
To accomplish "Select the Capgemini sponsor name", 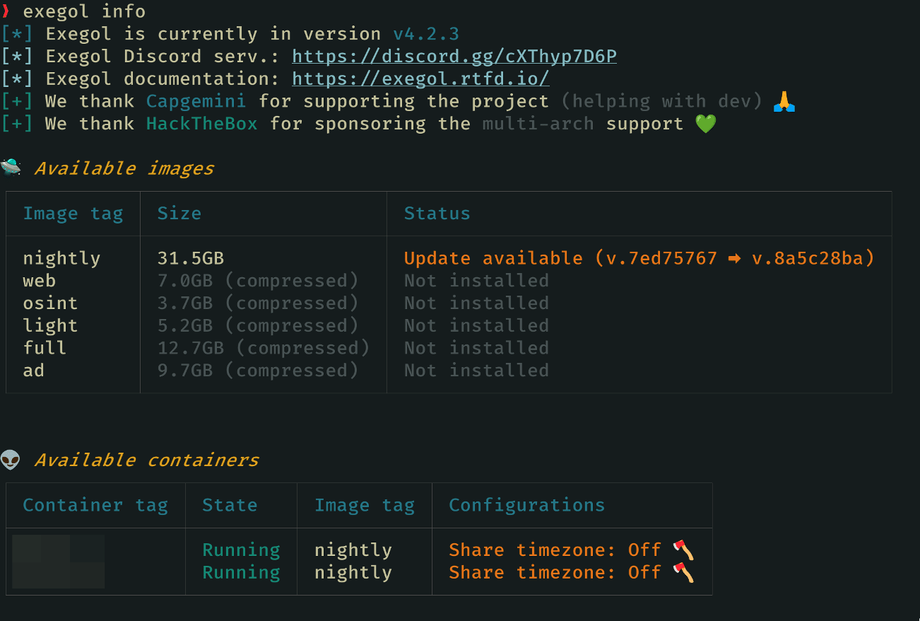I will click(196, 102).
